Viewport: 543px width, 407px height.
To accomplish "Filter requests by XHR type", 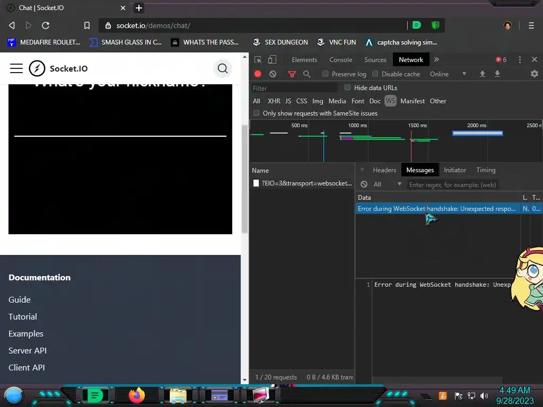I will [274, 101].
